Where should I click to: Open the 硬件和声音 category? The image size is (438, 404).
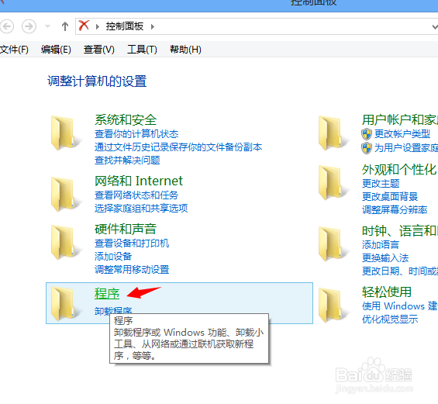pos(126,229)
